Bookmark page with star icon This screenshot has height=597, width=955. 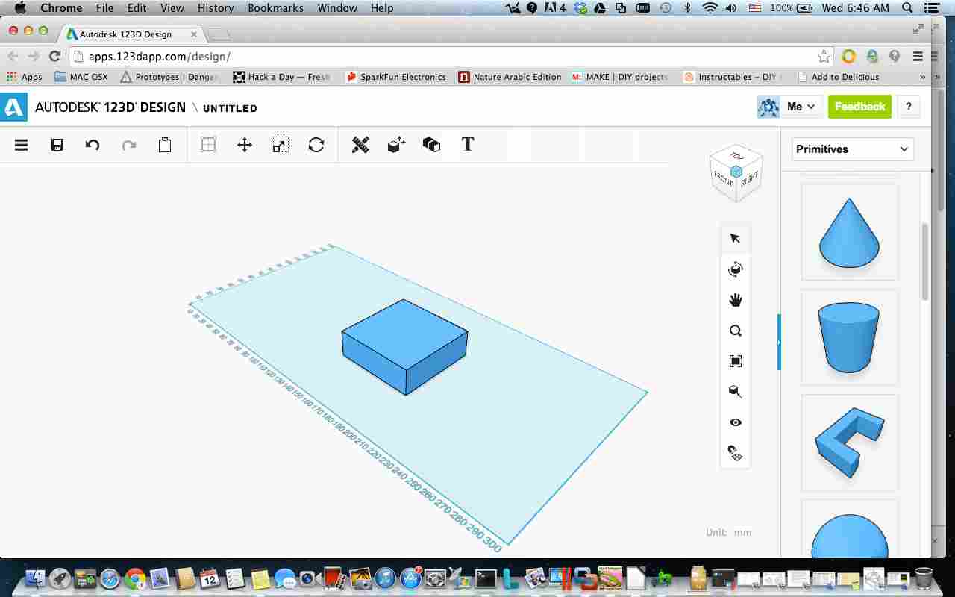click(x=824, y=57)
